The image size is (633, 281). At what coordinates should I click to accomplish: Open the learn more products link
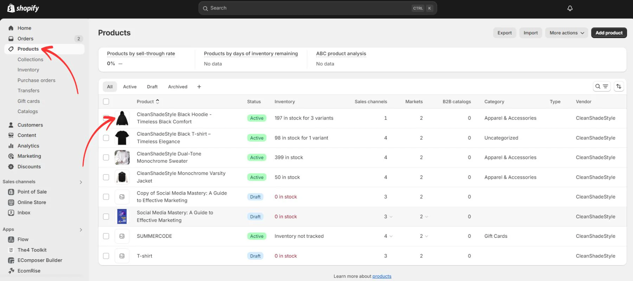coord(382,276)
